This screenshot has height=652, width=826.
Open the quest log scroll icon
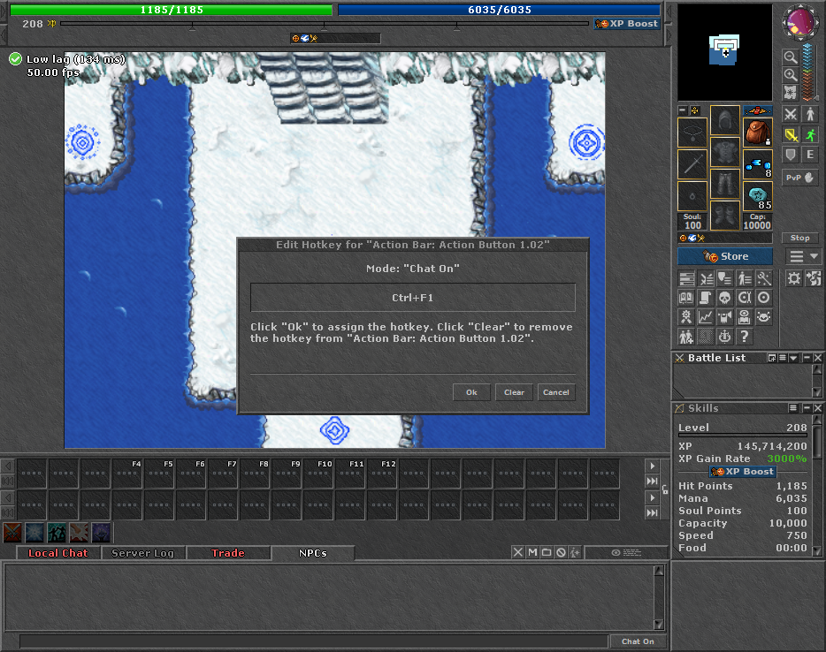pos(706,298)
